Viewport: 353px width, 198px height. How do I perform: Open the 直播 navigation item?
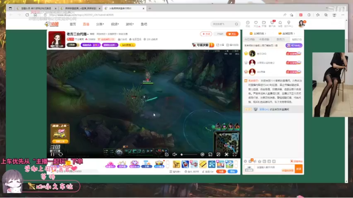86,24
